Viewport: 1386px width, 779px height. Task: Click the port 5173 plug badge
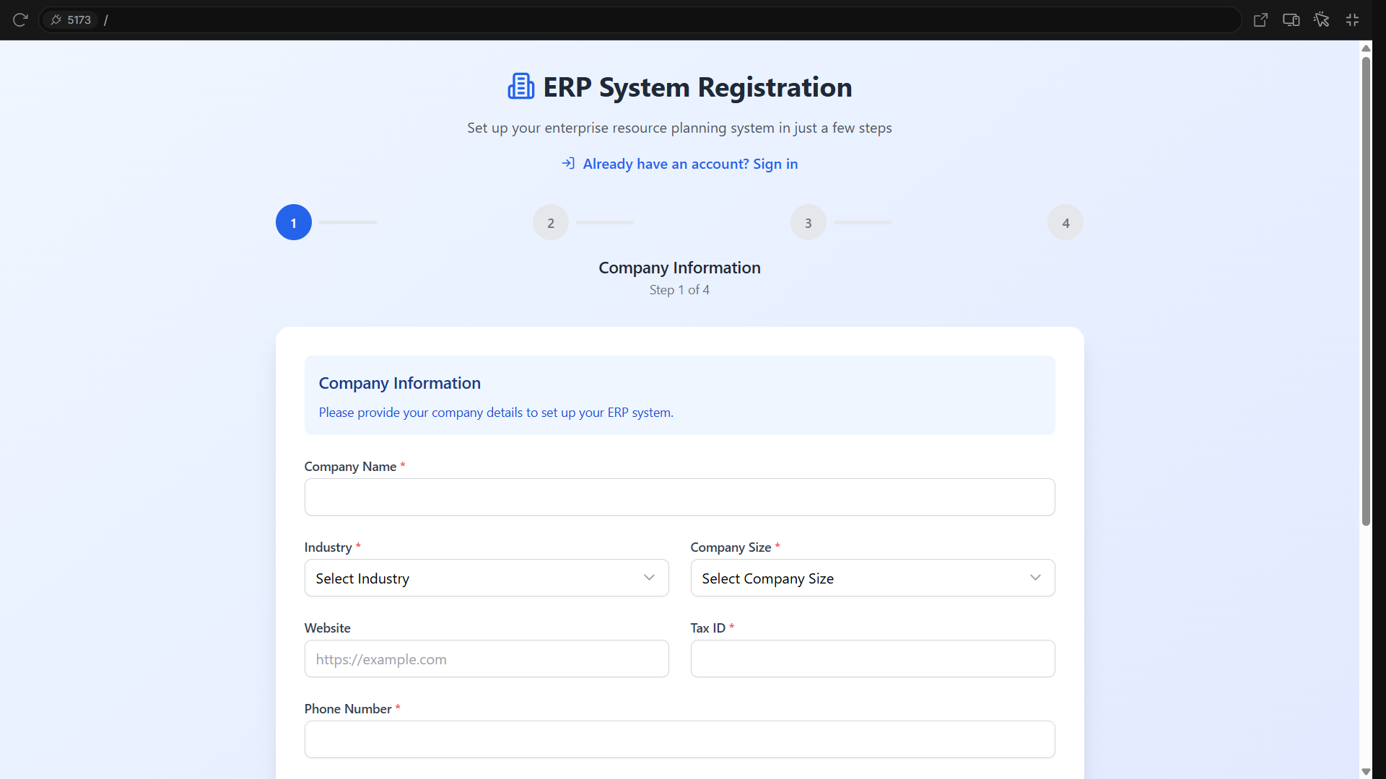click(70, 19)
